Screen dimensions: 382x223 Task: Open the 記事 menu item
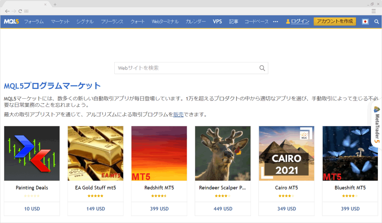click(x=234, y=21)
